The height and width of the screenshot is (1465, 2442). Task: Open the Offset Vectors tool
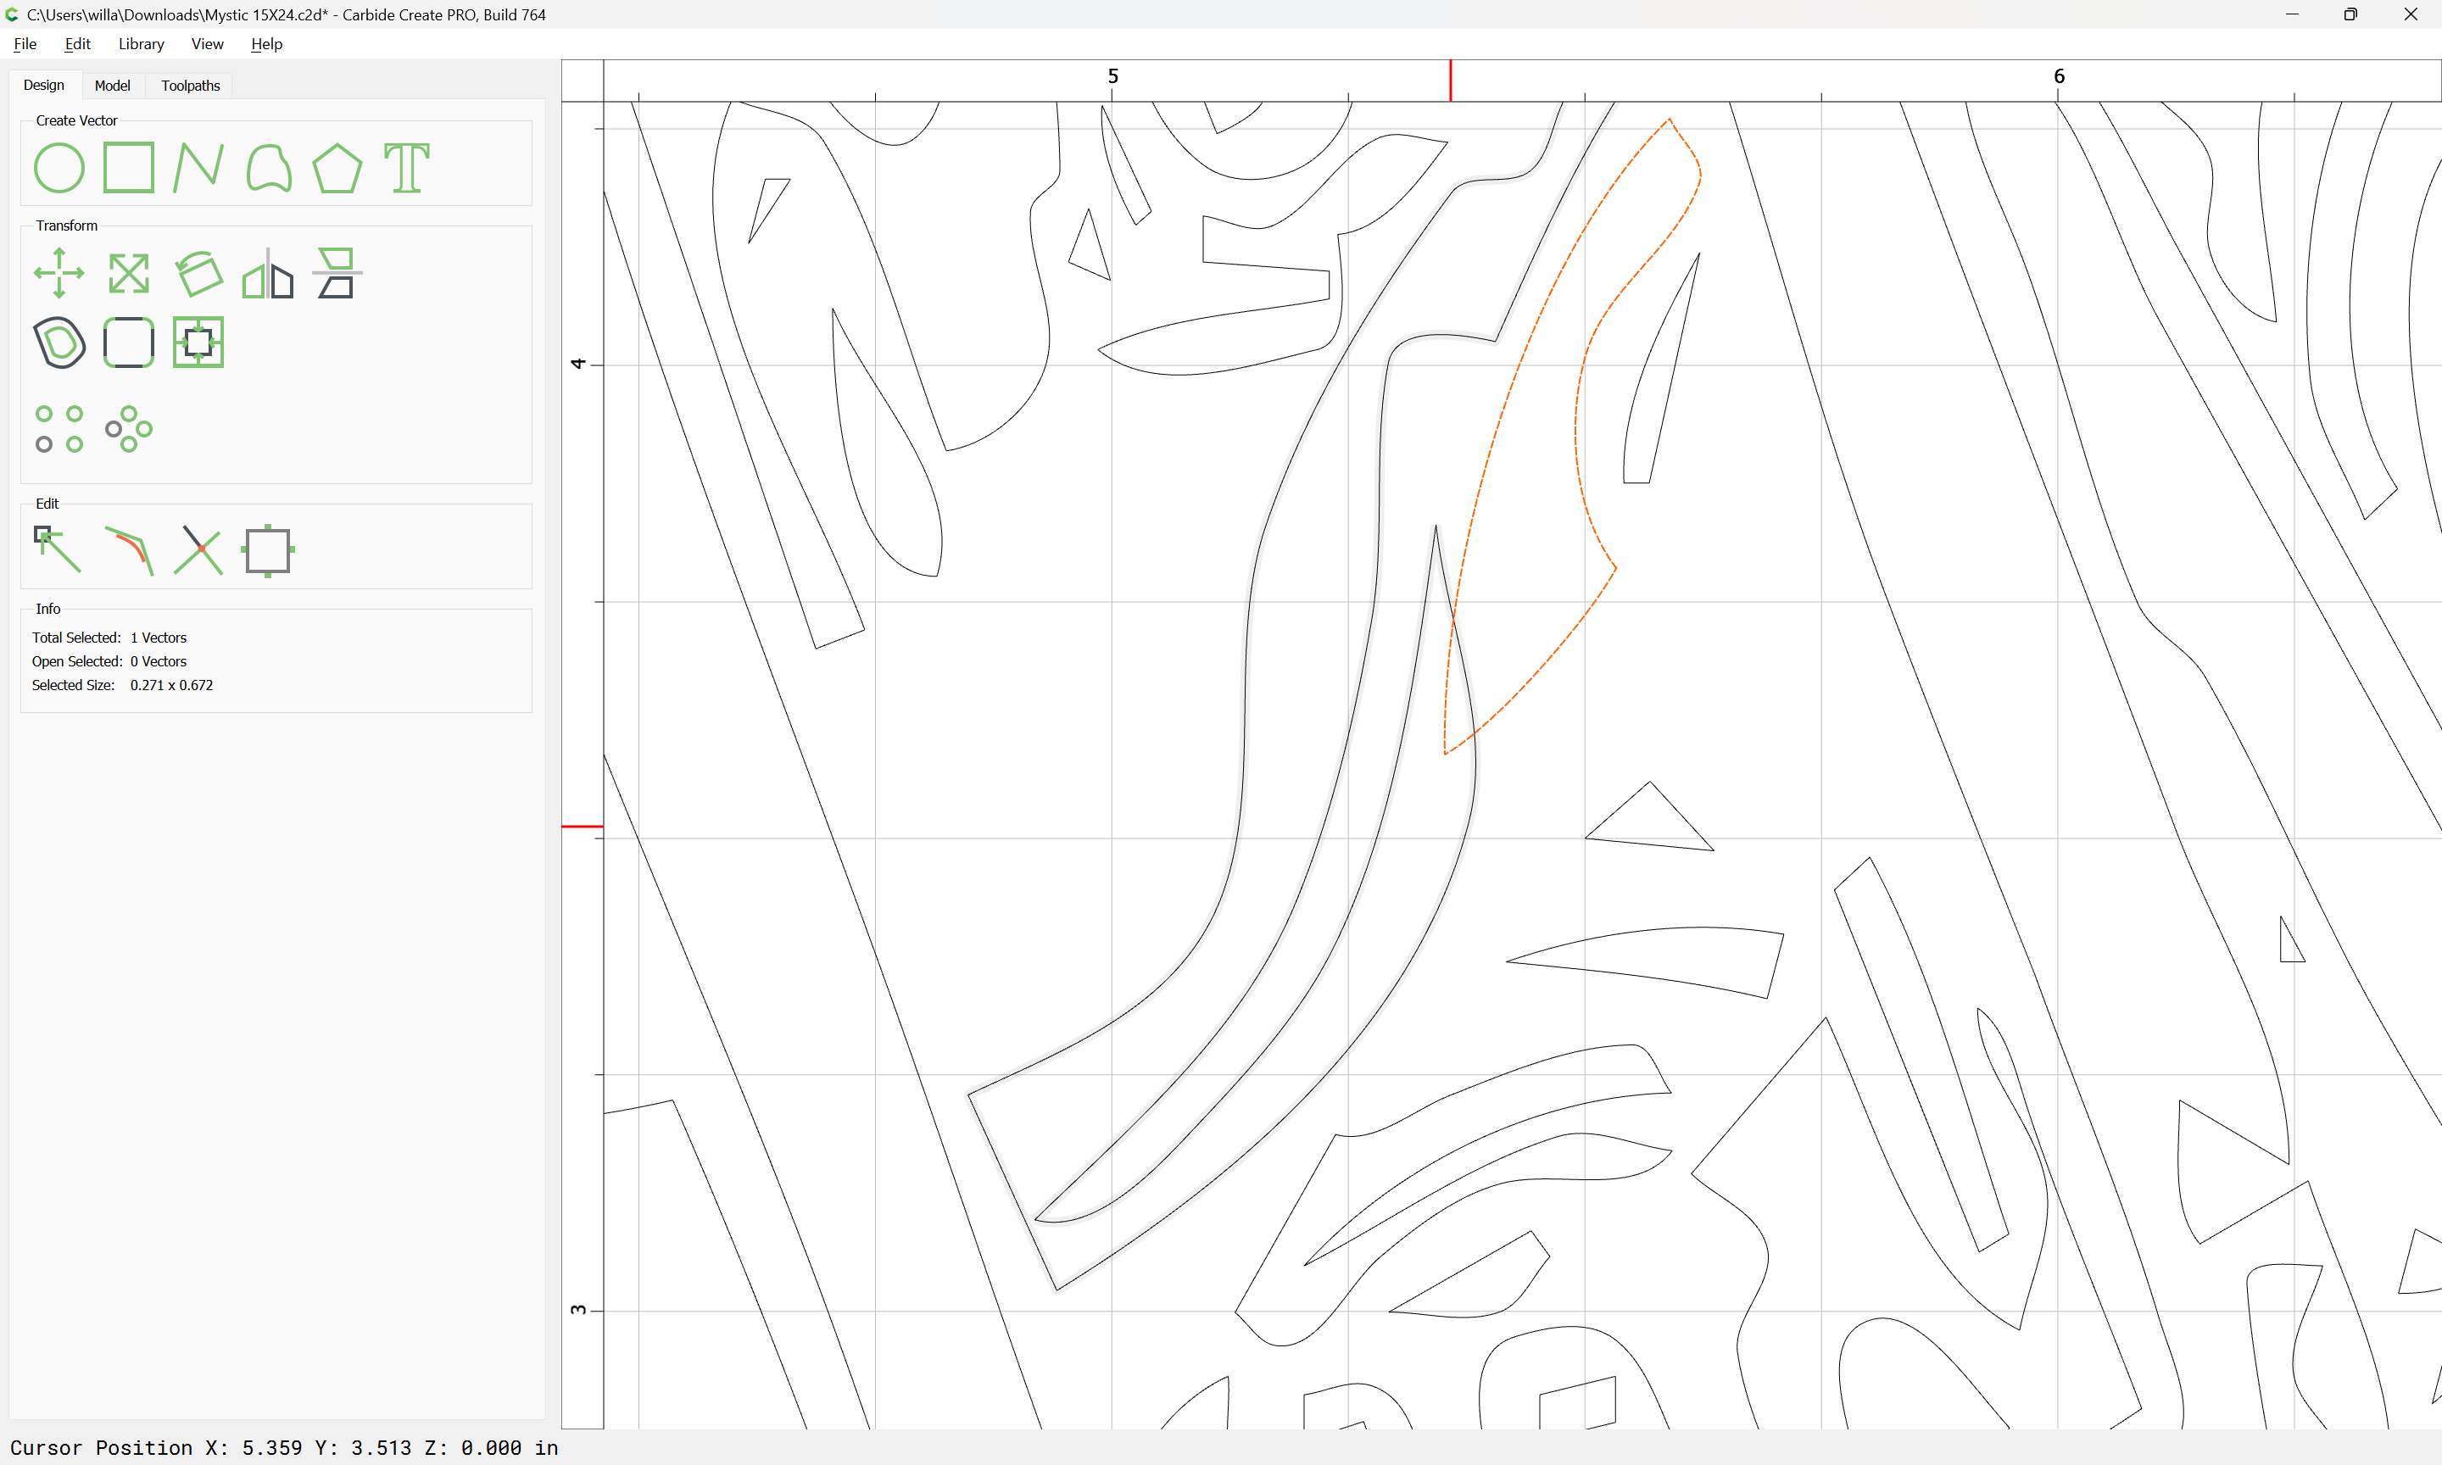[59, 343]
